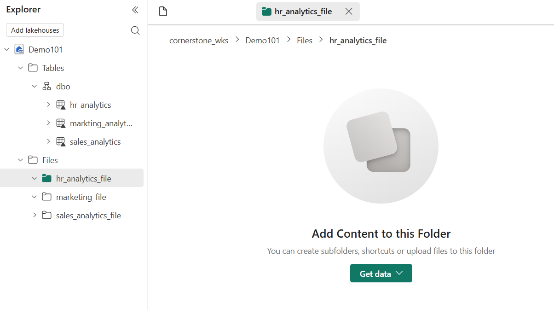Close the hr_analytics_file tab
This screenshot has height=310, width=554.
pos(349,12)
